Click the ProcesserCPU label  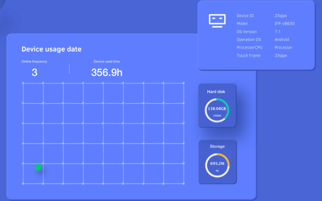click(x=249, y=47)
